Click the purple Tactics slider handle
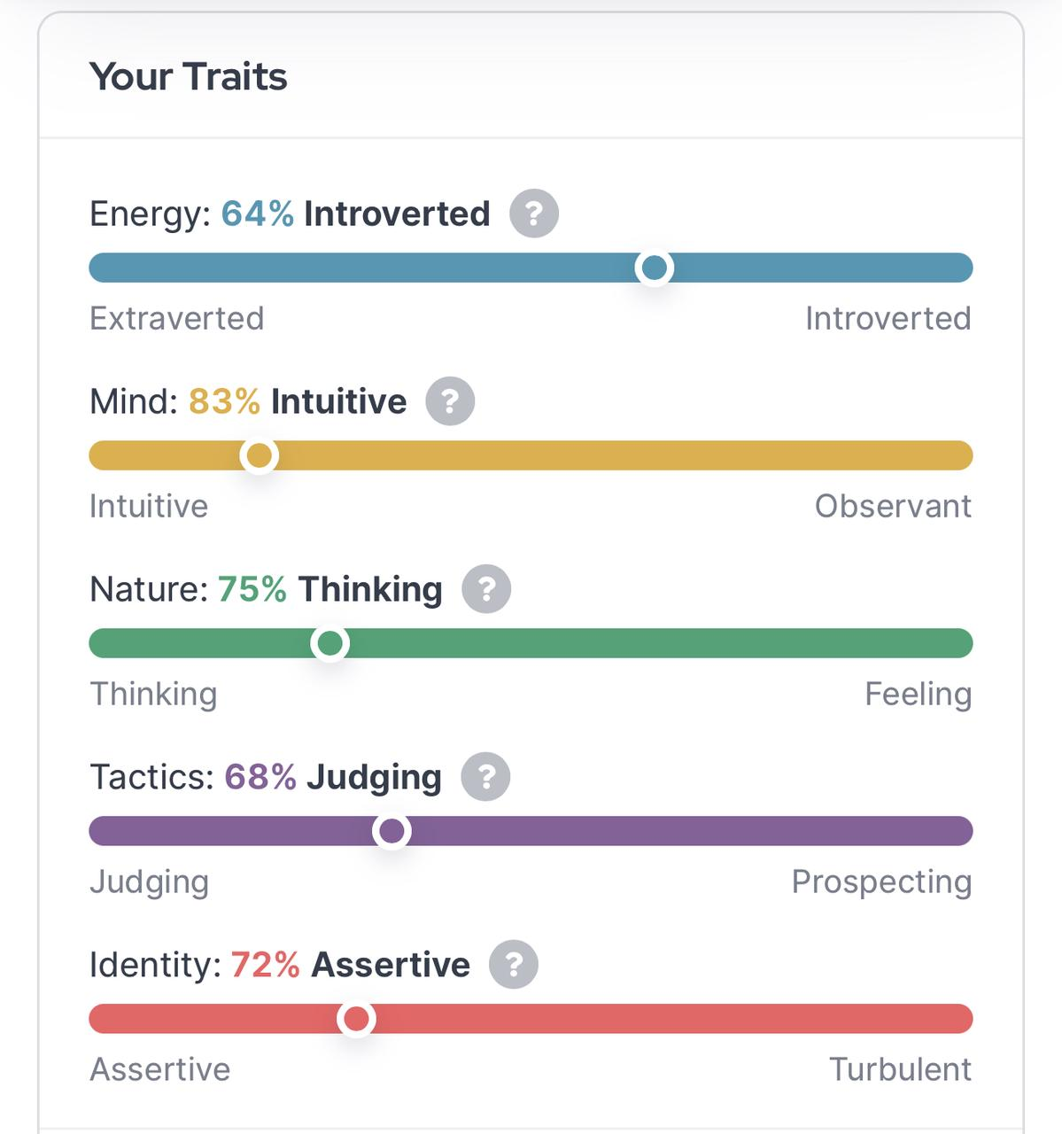Viewport: 1062px width, 1134px height. 391,831
